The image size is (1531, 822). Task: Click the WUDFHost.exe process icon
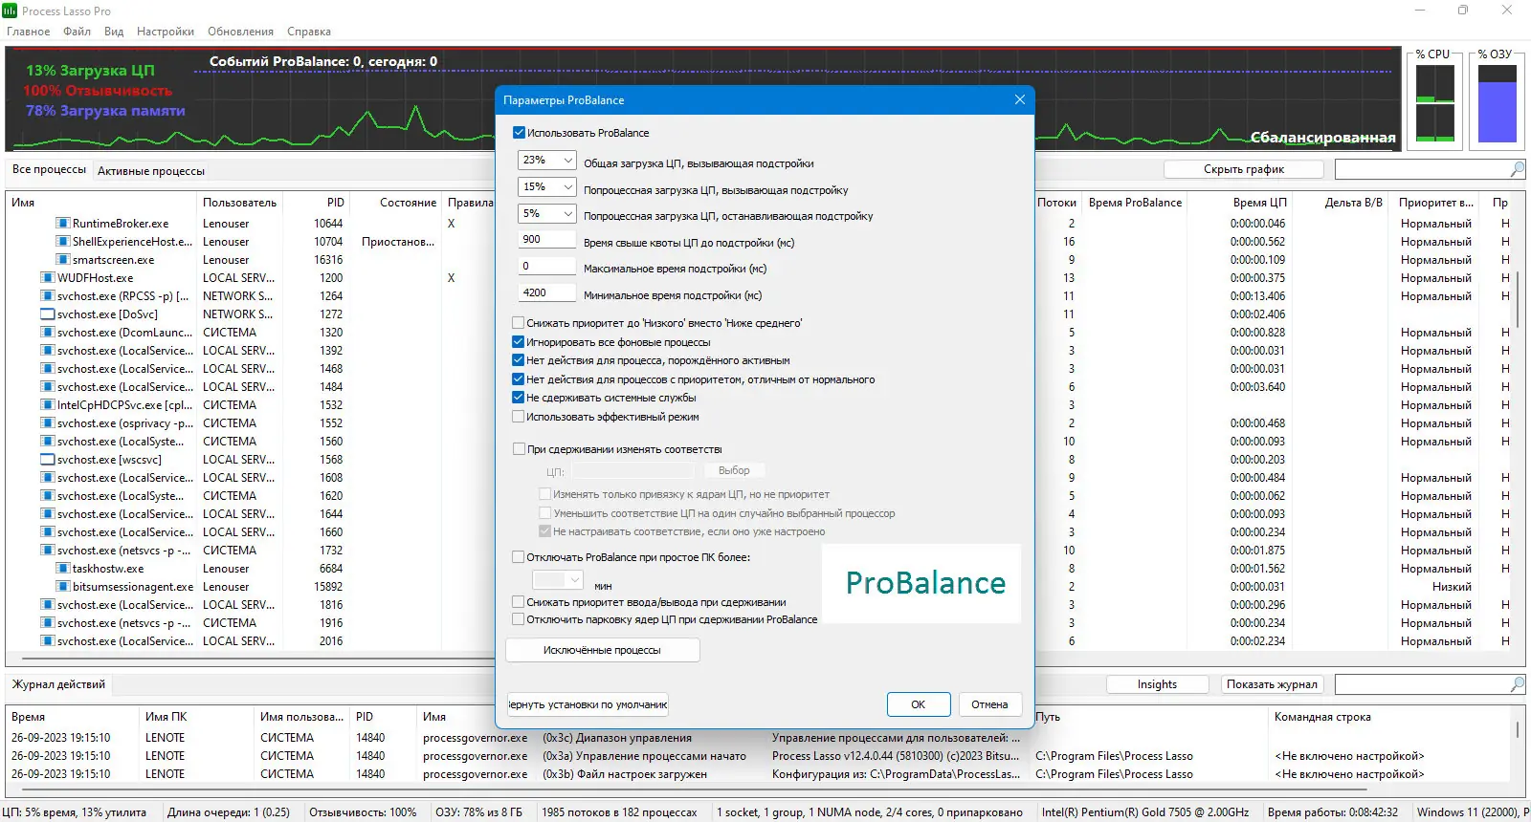tap(48, 278)
